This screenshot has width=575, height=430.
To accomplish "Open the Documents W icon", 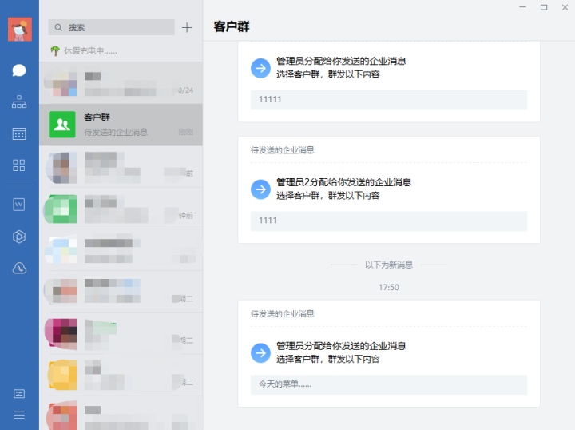I will [19, 205].
